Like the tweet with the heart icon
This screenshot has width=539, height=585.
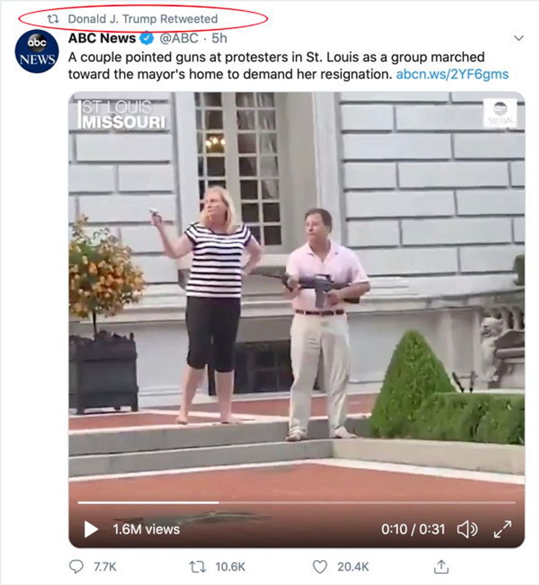coord(320,567)
